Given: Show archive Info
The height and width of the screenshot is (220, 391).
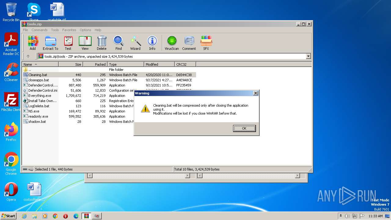Looking at the screenshot, I should pyautogui.click(x=152, y=43).
